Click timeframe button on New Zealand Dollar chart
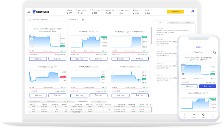Screen dimensions: 224x129 (x=31, y=39)
